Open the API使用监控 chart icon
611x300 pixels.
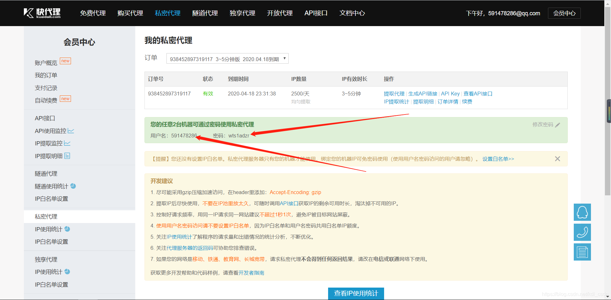click(71, 131)
